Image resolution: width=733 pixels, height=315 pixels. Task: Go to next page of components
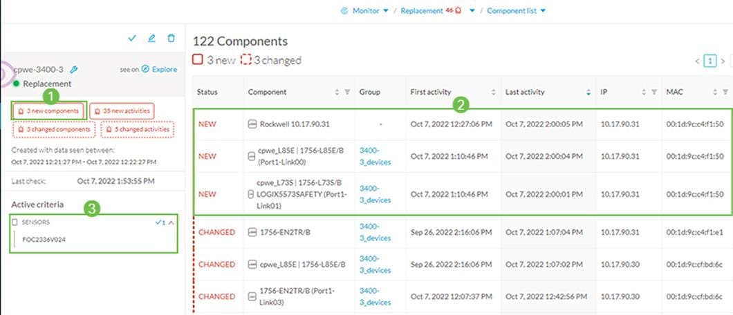click(x=723, y=61)
